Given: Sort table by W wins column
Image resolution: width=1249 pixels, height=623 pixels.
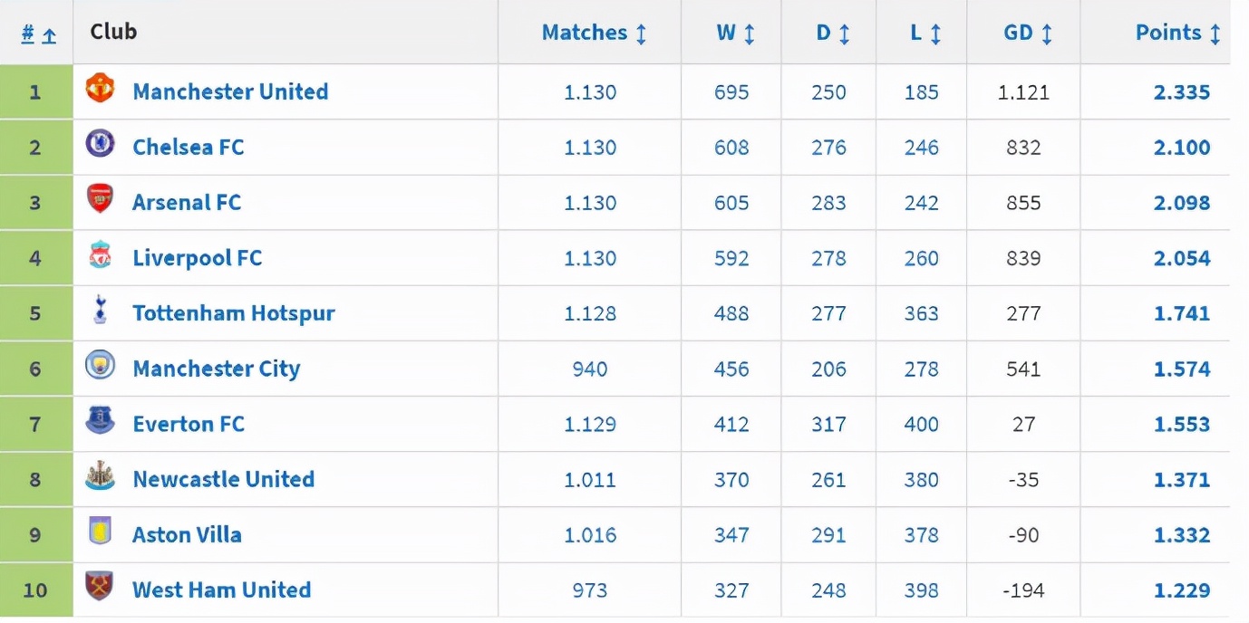Looking at the screenshot, I should [x=735, y=33].
